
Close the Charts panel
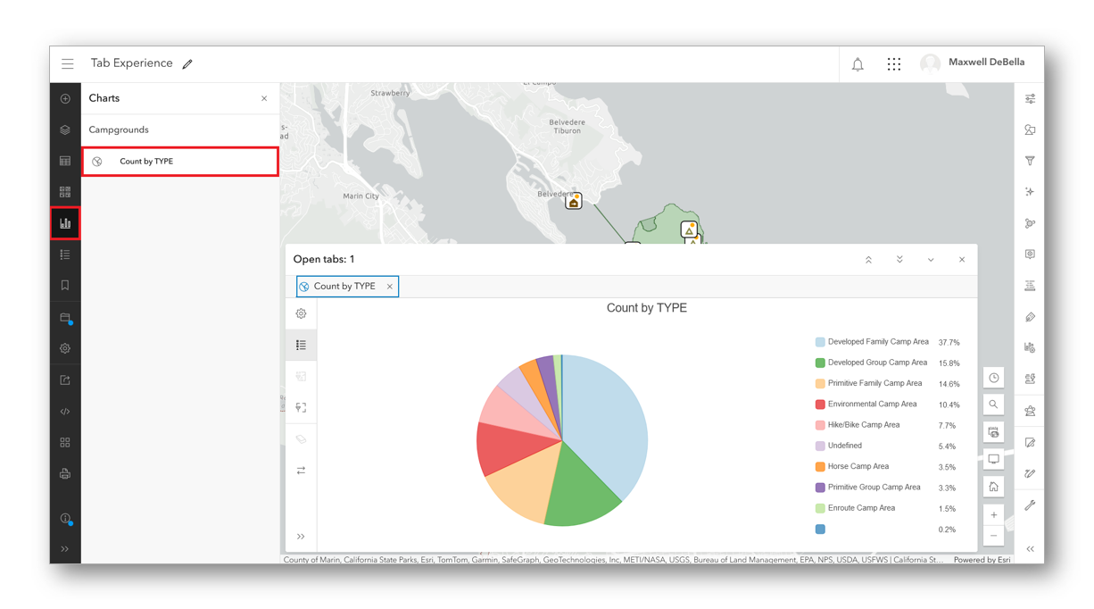[264, 99]
